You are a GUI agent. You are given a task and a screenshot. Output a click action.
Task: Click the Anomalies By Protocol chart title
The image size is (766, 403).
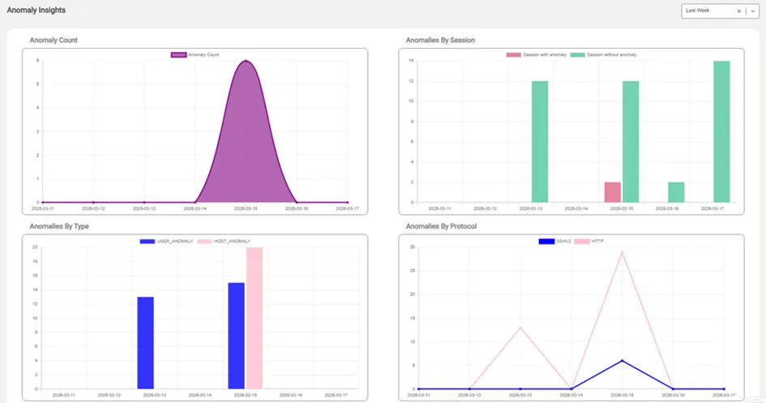pyautogui.click(x=441, y=226)
